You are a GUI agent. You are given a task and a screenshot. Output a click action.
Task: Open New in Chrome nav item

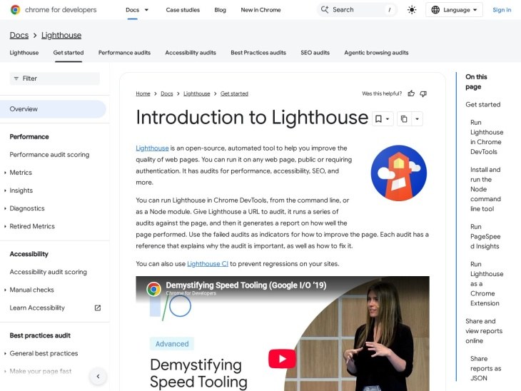[x=260, y=10]
